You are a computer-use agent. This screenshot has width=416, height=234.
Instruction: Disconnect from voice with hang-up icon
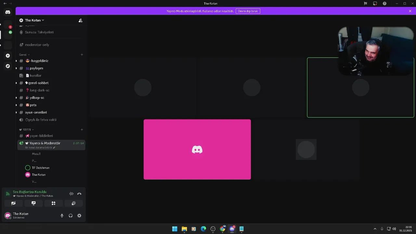coord(79,194)
